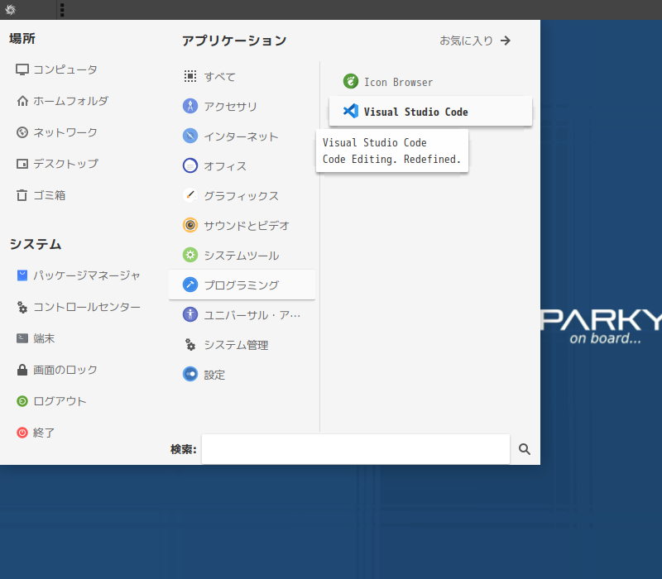Click the All applications grid icon

(190, 76)
